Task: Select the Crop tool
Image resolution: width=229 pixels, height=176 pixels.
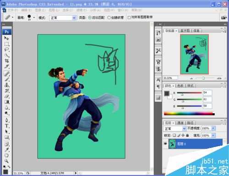Action: 6,61
